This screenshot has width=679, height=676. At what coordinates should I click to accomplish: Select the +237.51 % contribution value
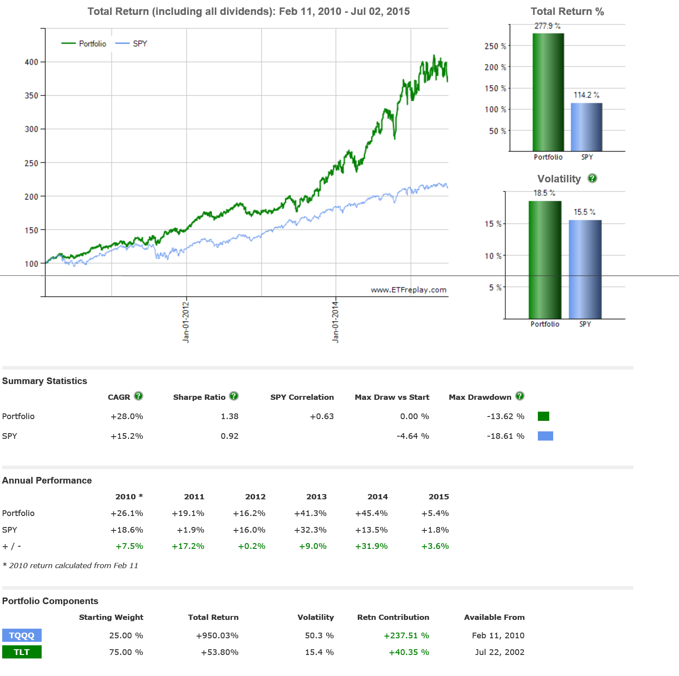click(x=406, y=636)
